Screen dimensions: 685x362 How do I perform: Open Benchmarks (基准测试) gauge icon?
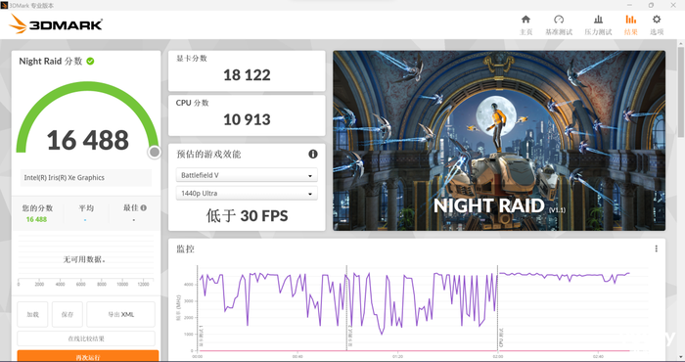click(x=559, y=20)
